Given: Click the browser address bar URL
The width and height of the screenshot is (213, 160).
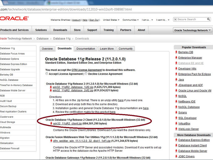Looking at the screenshot, I should coord(66,9).
